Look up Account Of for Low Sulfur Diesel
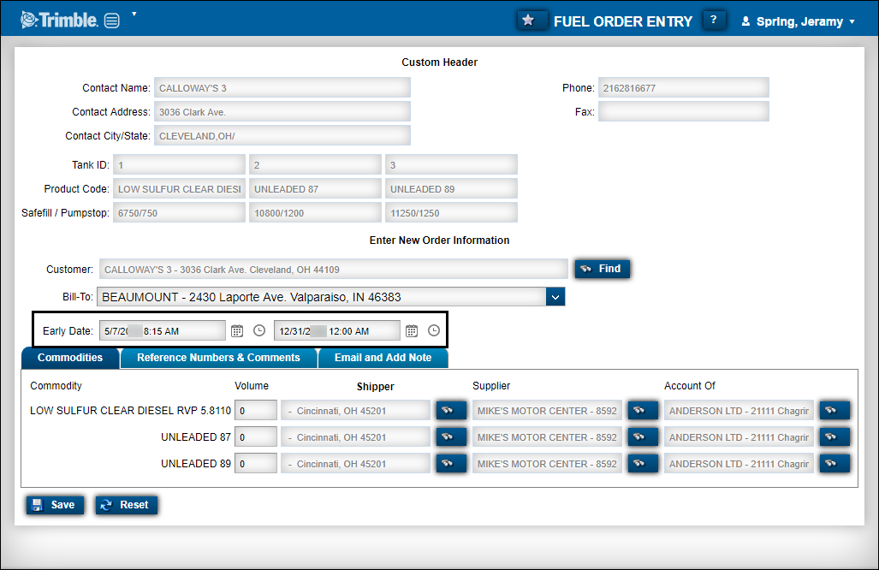This screenshot has width=879, height=570. [x=834, y=410]
